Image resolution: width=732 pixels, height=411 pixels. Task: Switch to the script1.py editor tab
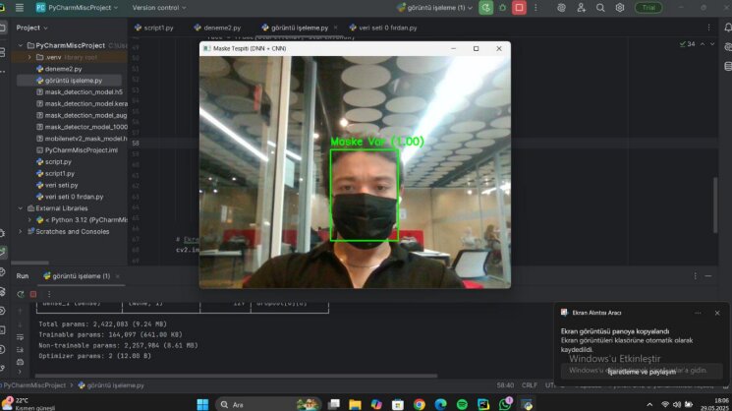(x=154, y=28)
